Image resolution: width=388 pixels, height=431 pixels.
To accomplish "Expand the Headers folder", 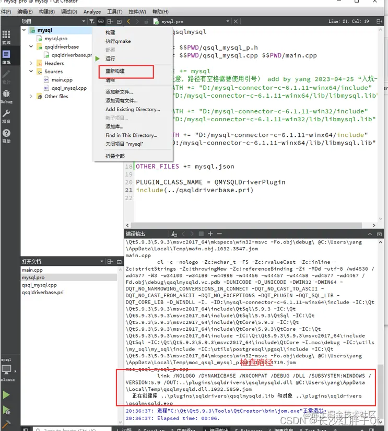I will click(31, 63).
